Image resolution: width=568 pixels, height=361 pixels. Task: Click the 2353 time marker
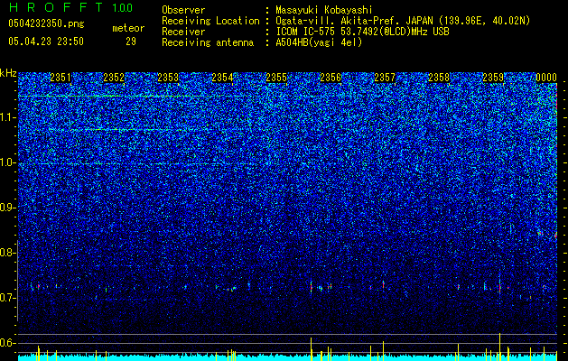pyautogui.click(x=168, y=78)
